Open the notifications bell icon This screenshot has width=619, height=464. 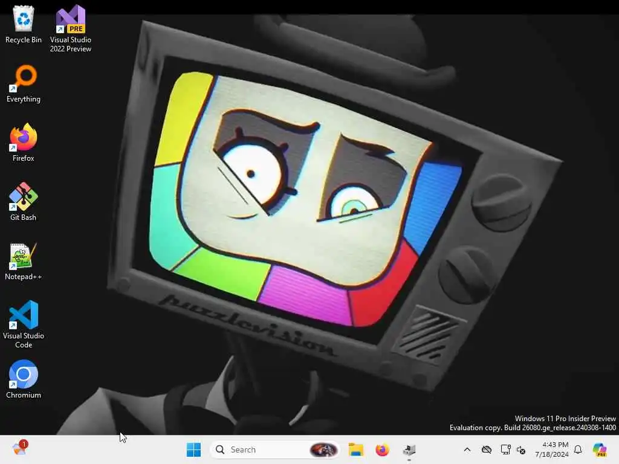(578, 449)
